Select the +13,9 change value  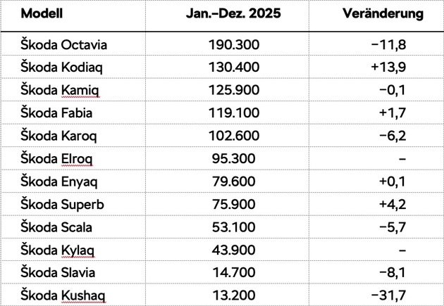[x=389, y=68]
